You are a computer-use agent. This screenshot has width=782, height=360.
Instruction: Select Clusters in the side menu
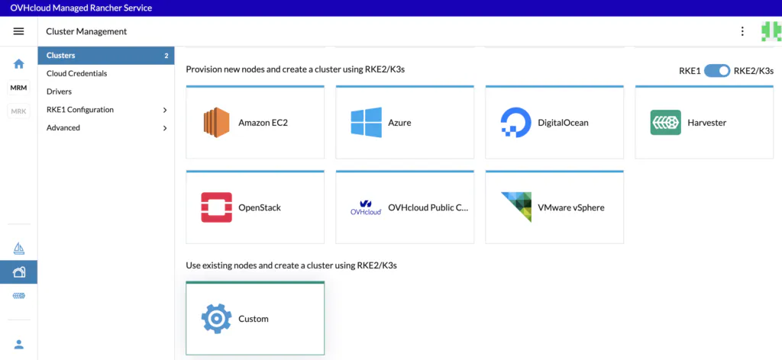(x=106, y=55)
